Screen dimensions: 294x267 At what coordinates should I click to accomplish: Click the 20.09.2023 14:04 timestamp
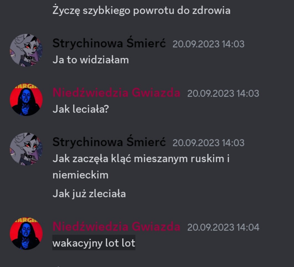[223, 227]
